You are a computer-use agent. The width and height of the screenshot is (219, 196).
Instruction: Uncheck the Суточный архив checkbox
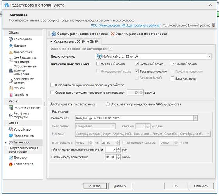137,64
